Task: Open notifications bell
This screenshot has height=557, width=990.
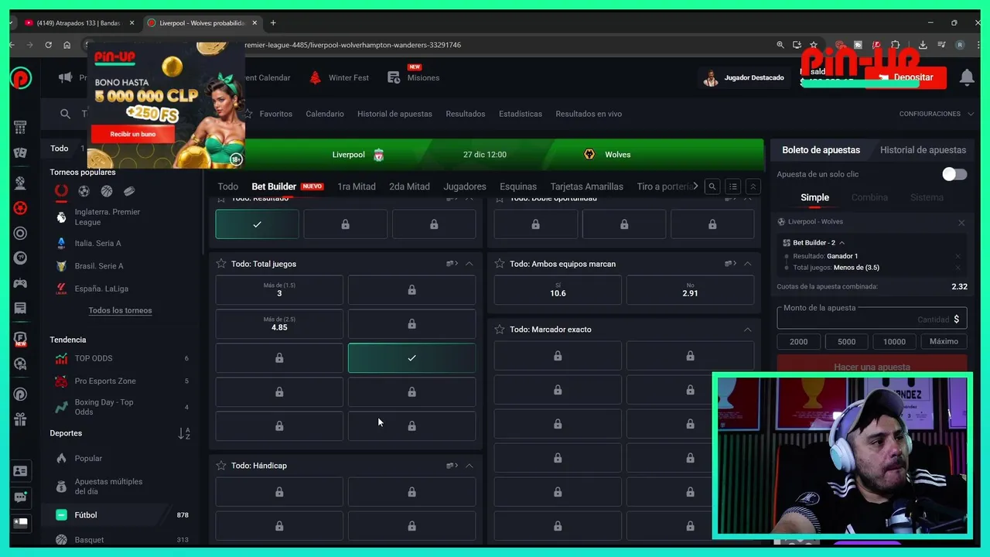Action: point(966,77)
